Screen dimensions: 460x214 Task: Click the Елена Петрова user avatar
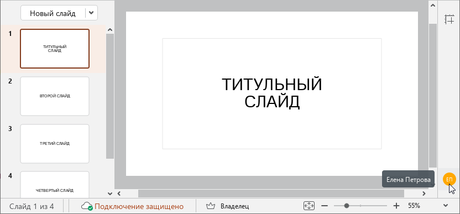[x=449, y=179]
